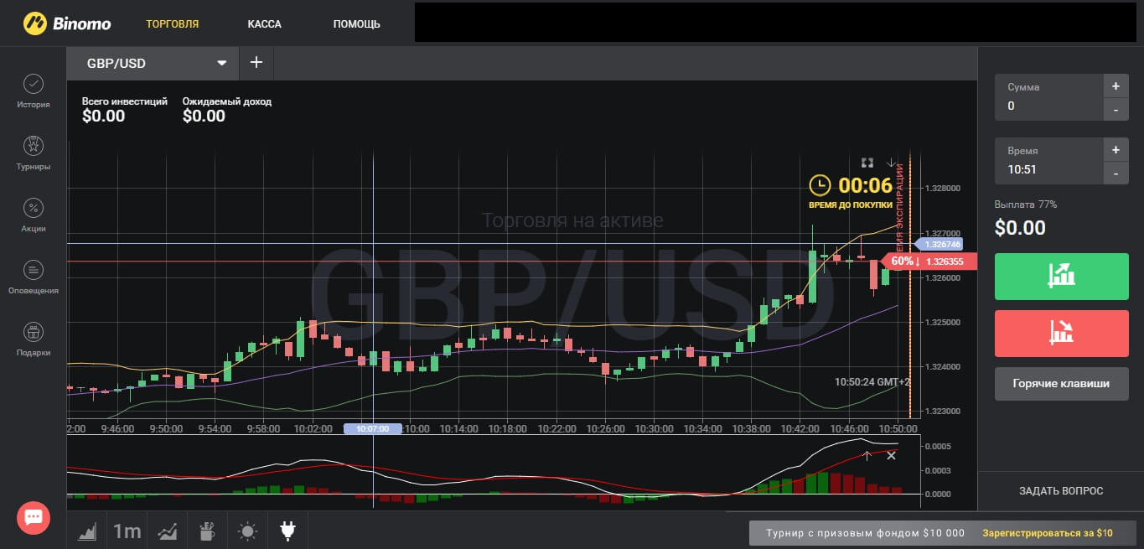
Task: Click the Горячие клавиши button
Action: coord(1061,383)
